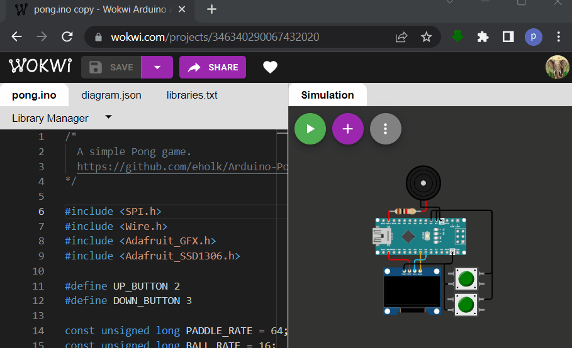
Task: Select the pong.ino tab
Action: coord(34,95)
